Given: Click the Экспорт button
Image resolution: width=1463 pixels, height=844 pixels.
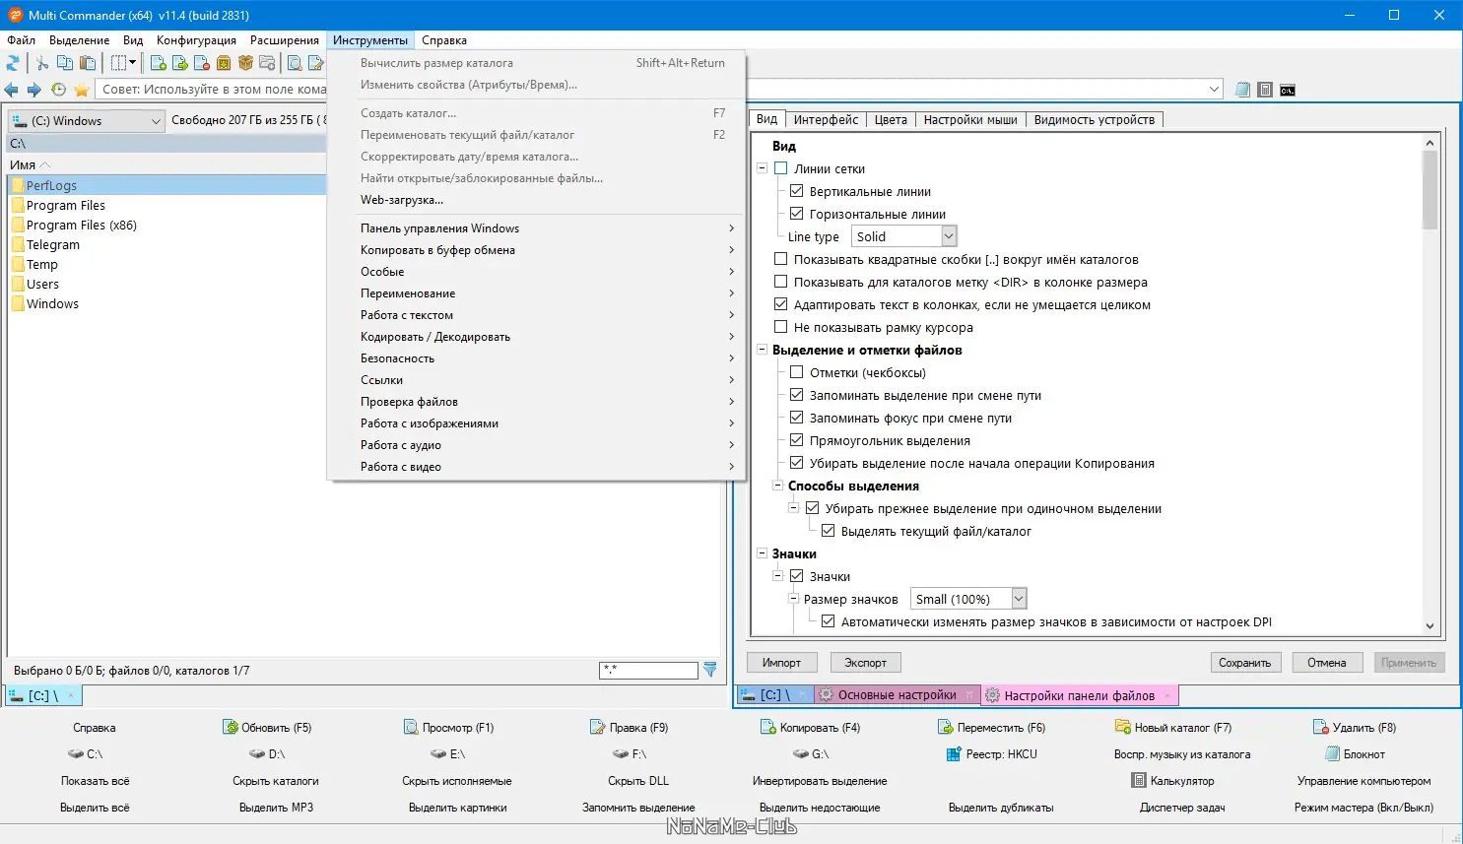Looking at the screenshot, I should coord(865,663).
